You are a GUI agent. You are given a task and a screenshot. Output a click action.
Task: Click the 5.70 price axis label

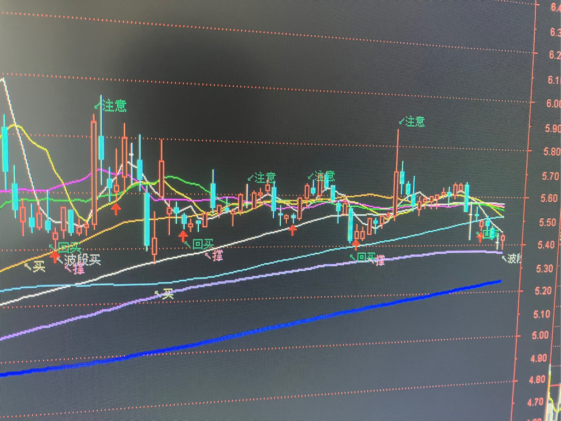tap(550, 176)
